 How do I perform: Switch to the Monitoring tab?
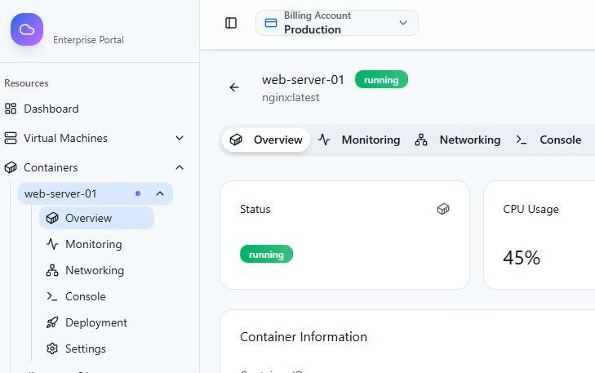(x=359, y=140)
